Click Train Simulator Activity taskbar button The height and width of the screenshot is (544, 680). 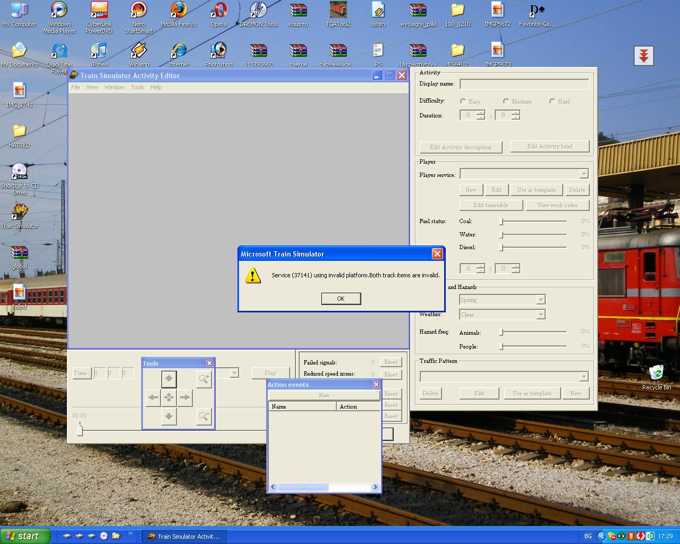click(x=184, y=537)
